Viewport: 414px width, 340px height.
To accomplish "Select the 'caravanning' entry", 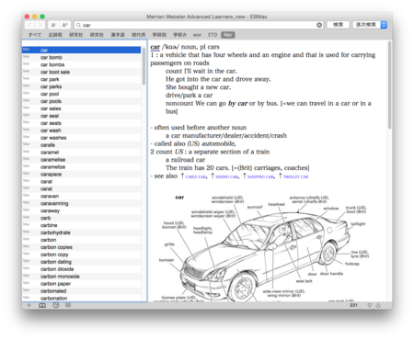I will pyautogui.click(x=81, y=203).
